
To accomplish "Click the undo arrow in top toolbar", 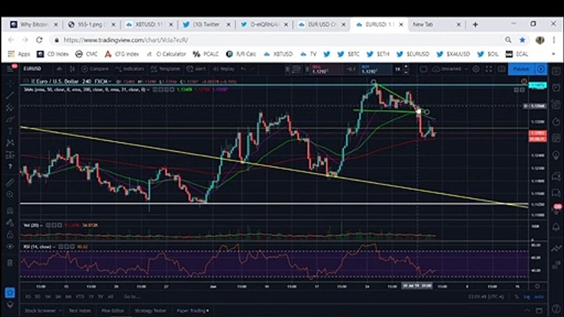I will [243, 69].
